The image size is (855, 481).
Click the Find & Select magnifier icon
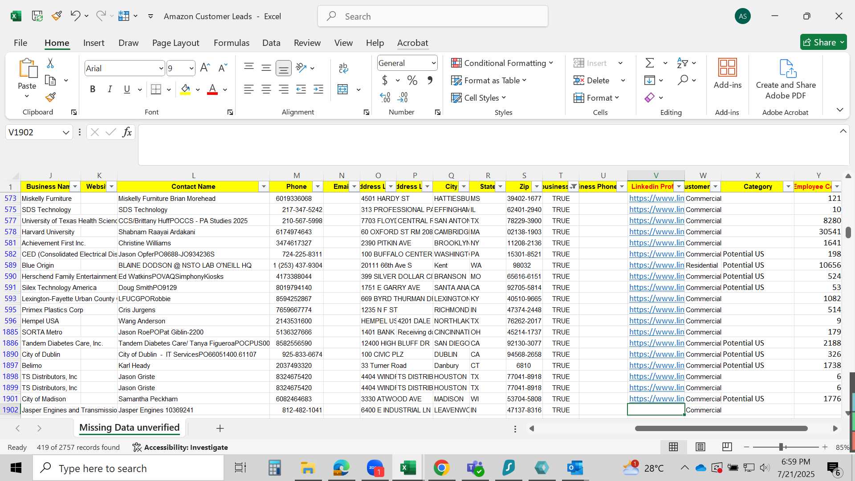point(683,80)
